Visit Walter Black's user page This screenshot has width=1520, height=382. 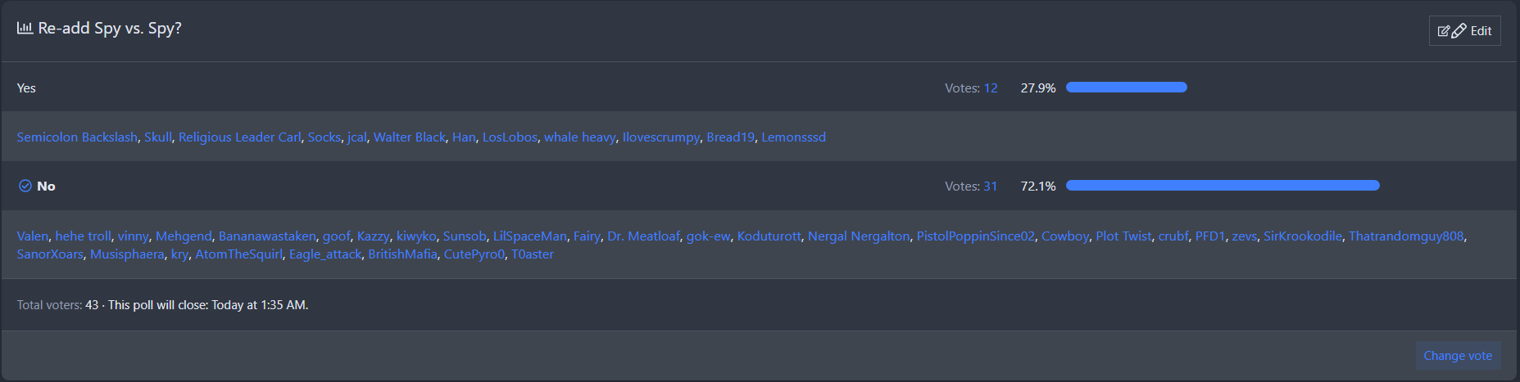click(x=409, y=137)
